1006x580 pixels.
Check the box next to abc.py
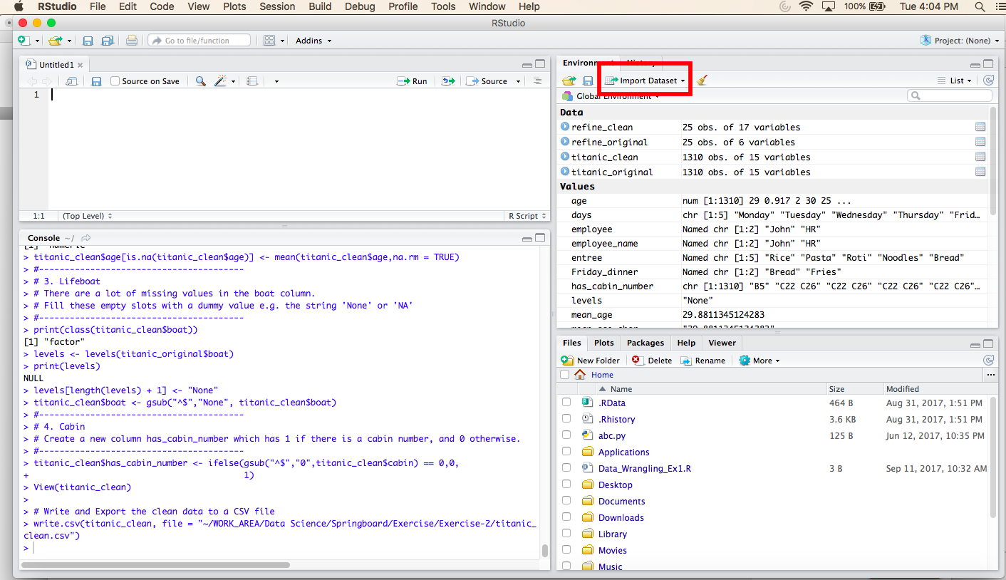(566, 435)
